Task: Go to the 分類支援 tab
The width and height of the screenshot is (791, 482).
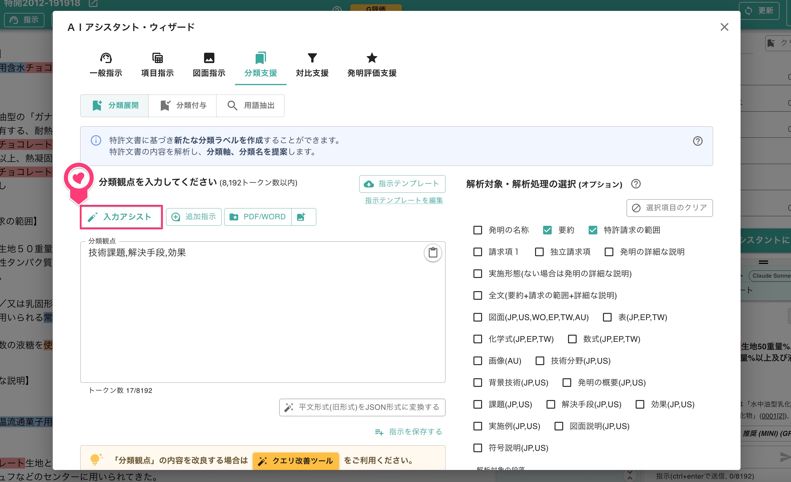Action: (260, 65)
